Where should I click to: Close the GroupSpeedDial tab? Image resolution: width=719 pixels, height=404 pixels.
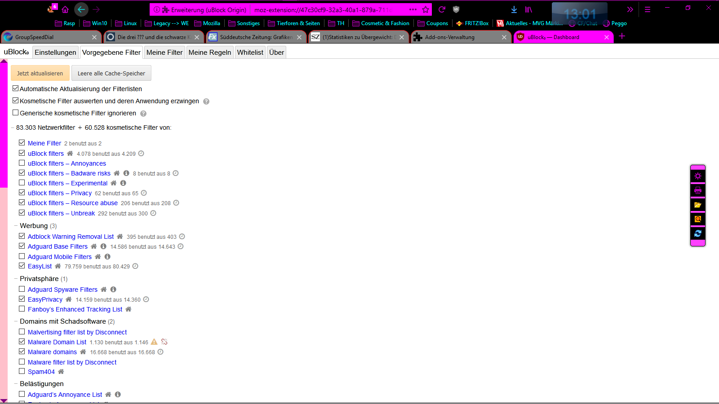click(x=94, y=37)
